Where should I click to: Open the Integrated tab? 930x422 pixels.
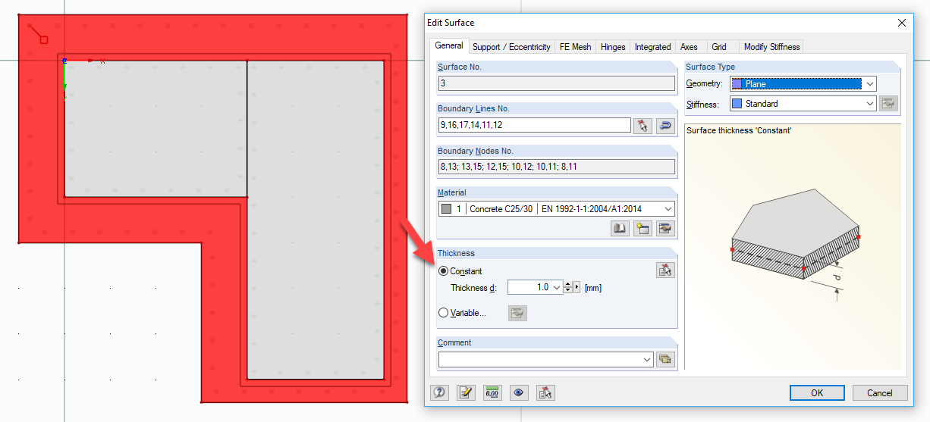point(652,47)
